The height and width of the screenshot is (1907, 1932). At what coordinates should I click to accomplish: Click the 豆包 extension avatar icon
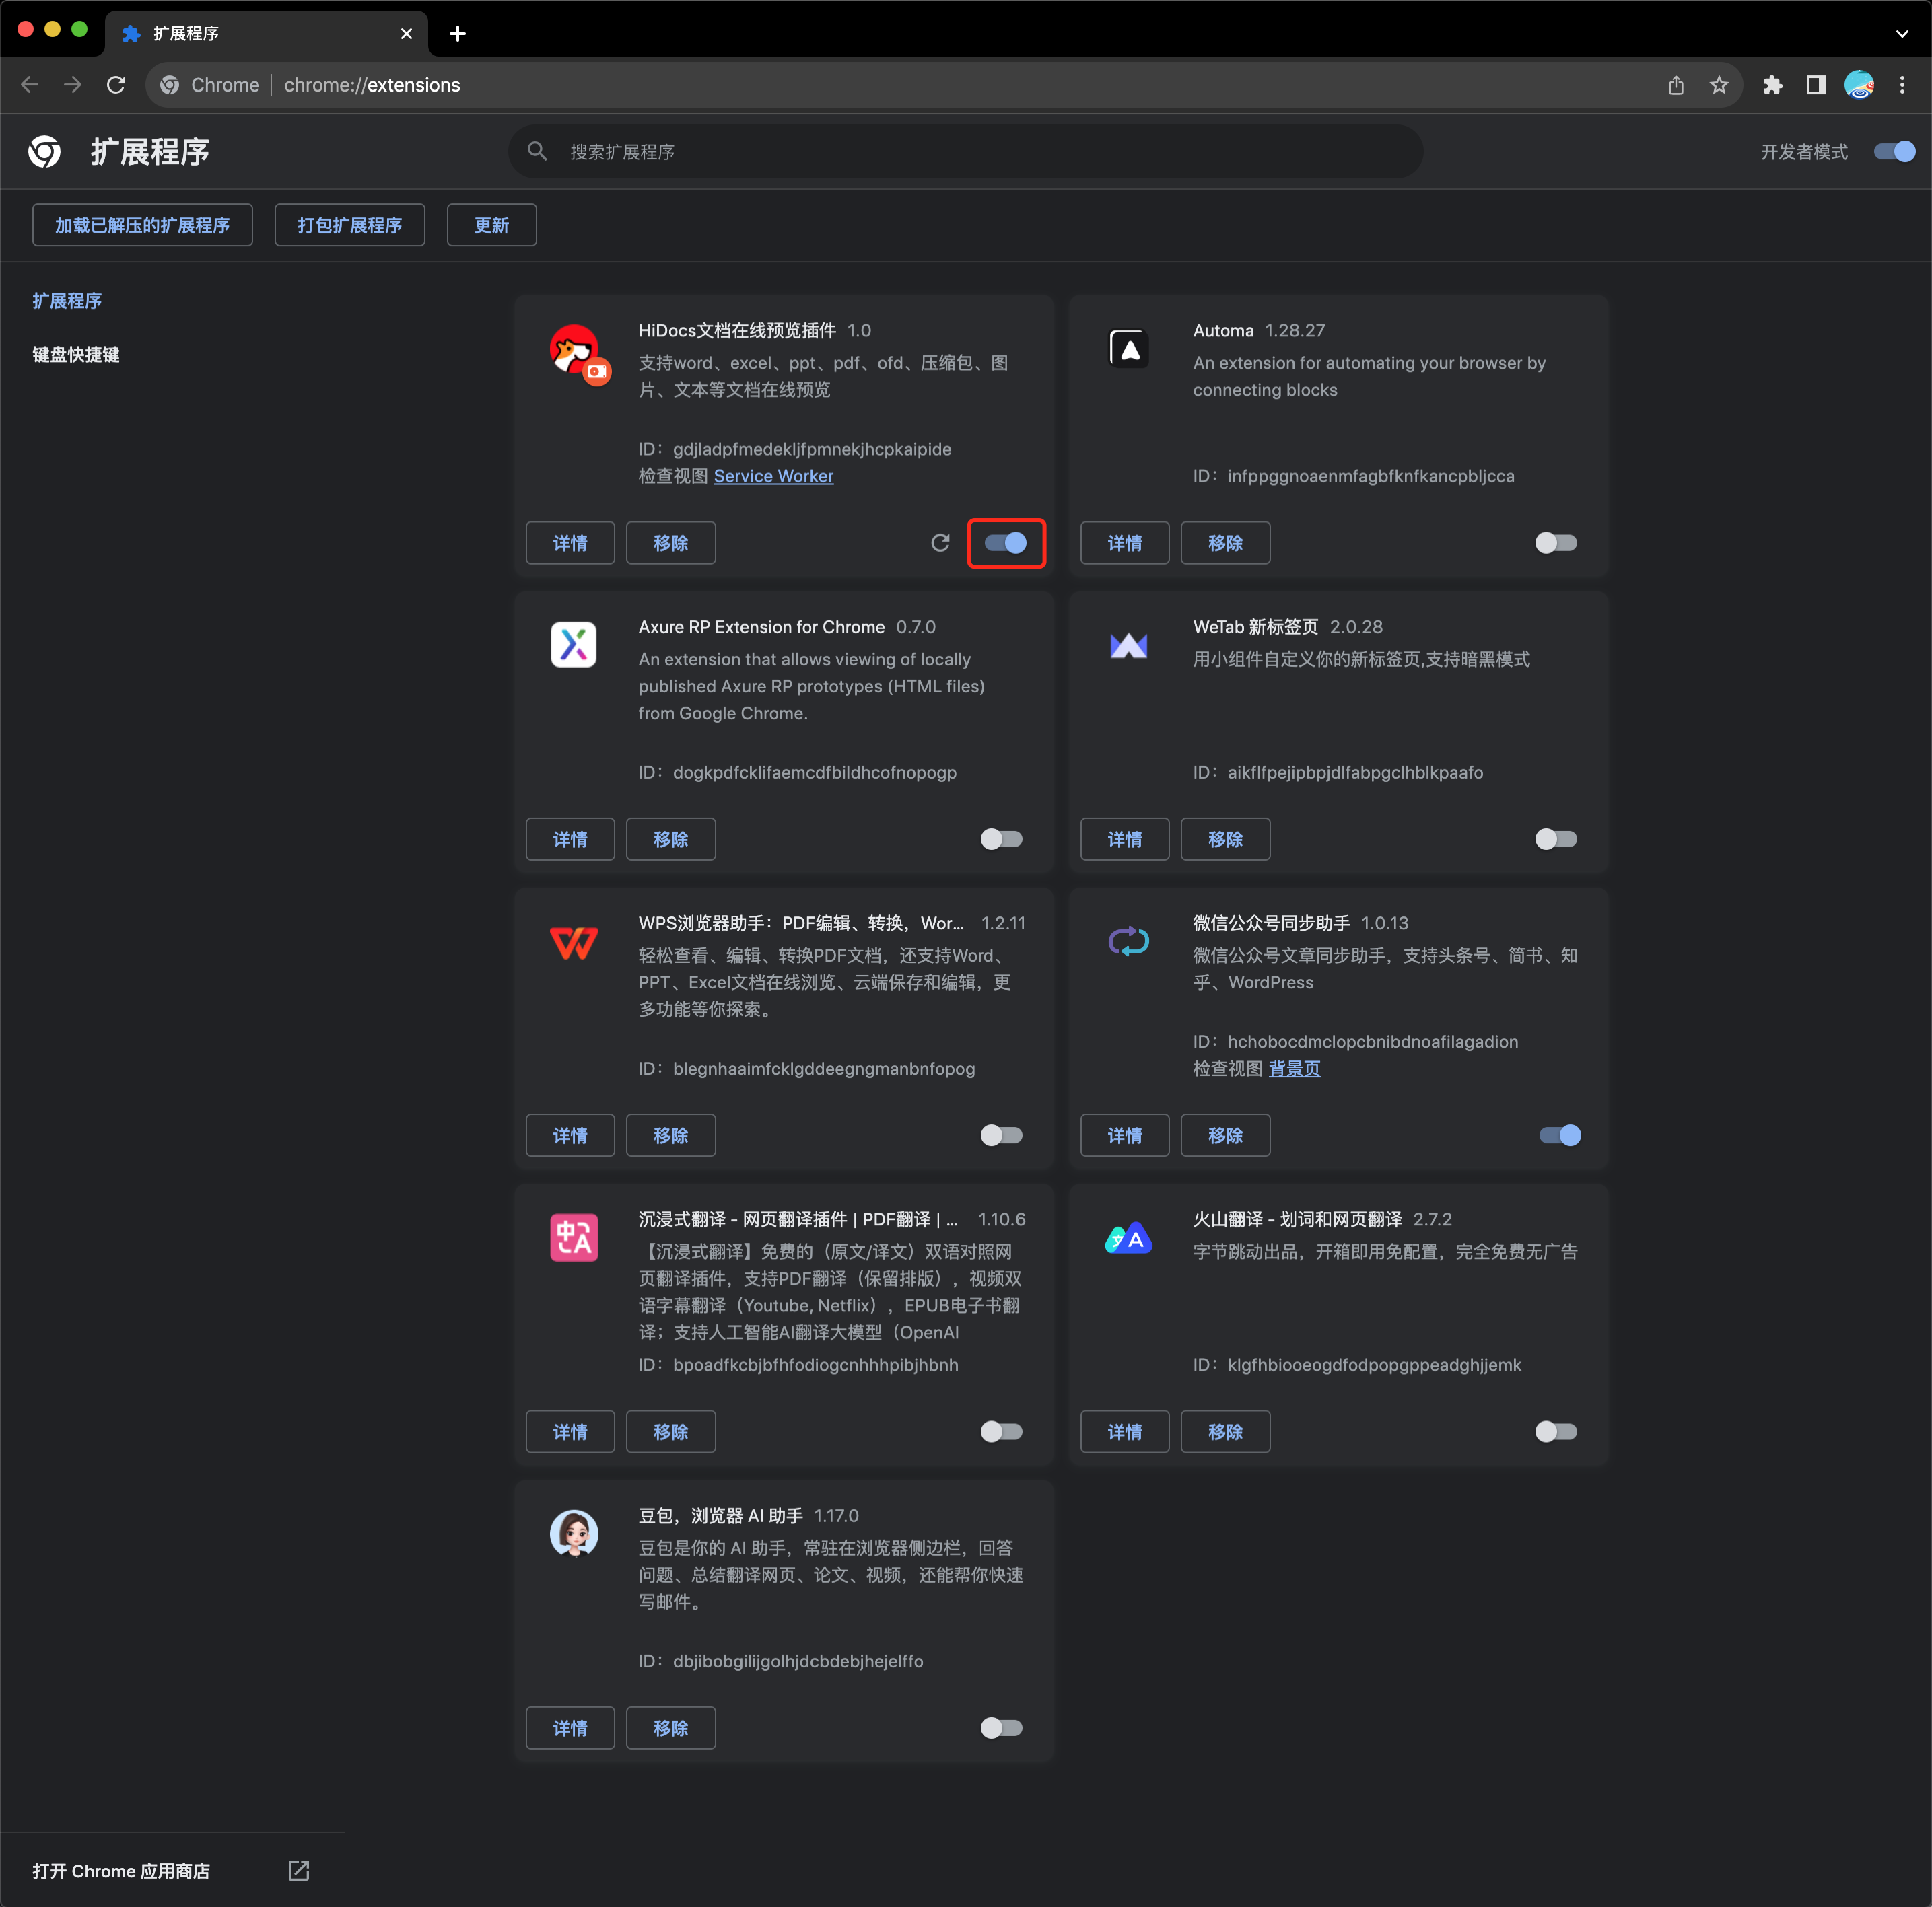pyautogui.click(x=574, y=1533)
